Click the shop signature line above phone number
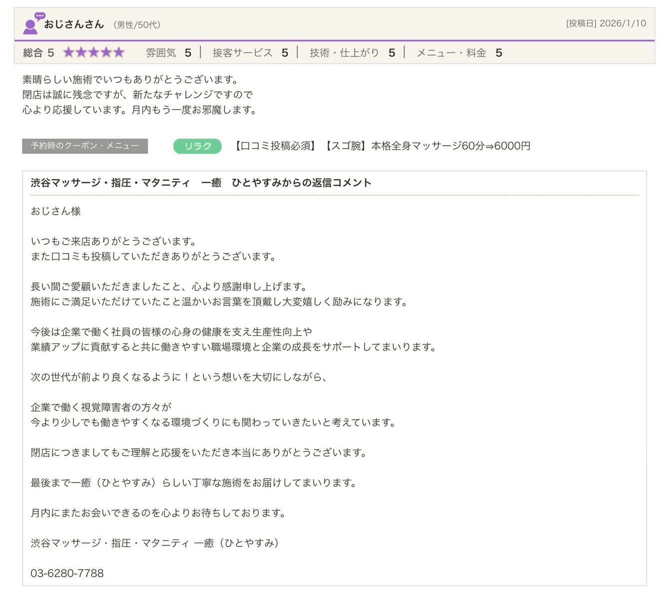 pyautogui.click(x=154, y=543)
